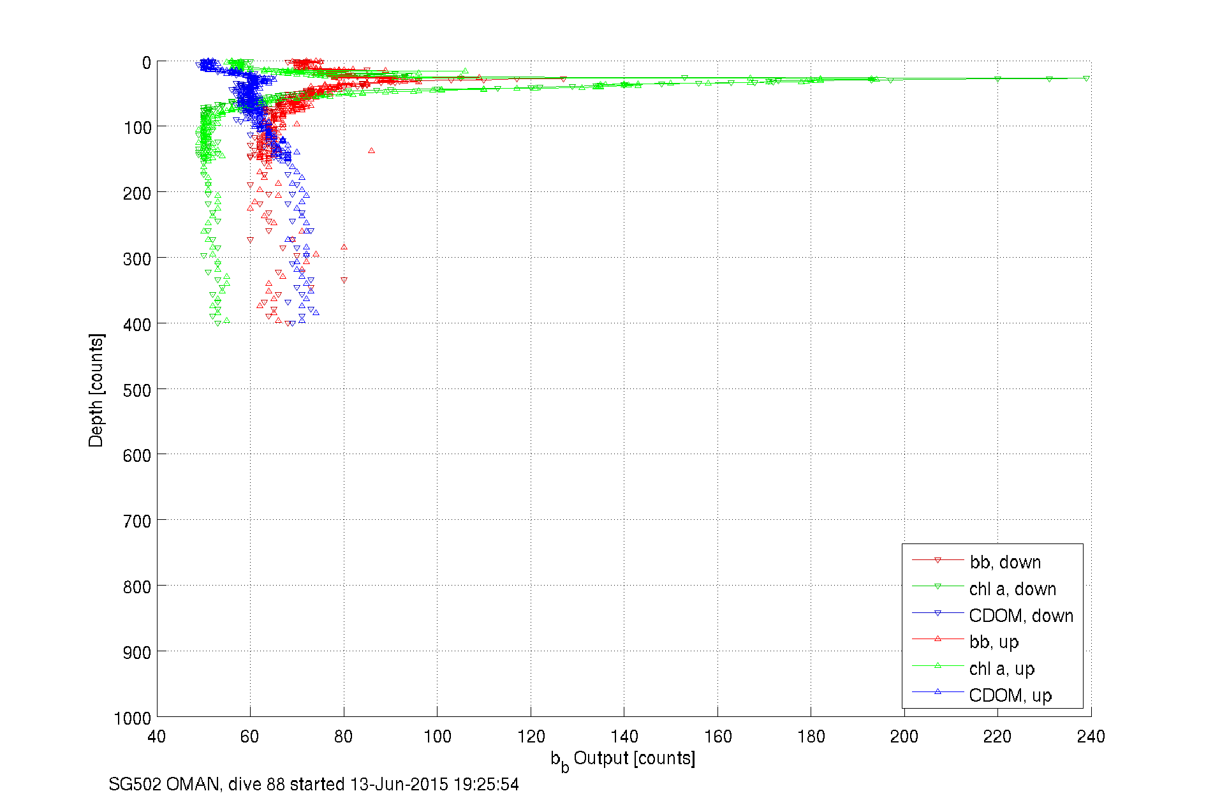The width and height of the screenshot is (1206, 805).
Task: Click the 'Depth [counts]' y-axis label
Action: (96, 390)
